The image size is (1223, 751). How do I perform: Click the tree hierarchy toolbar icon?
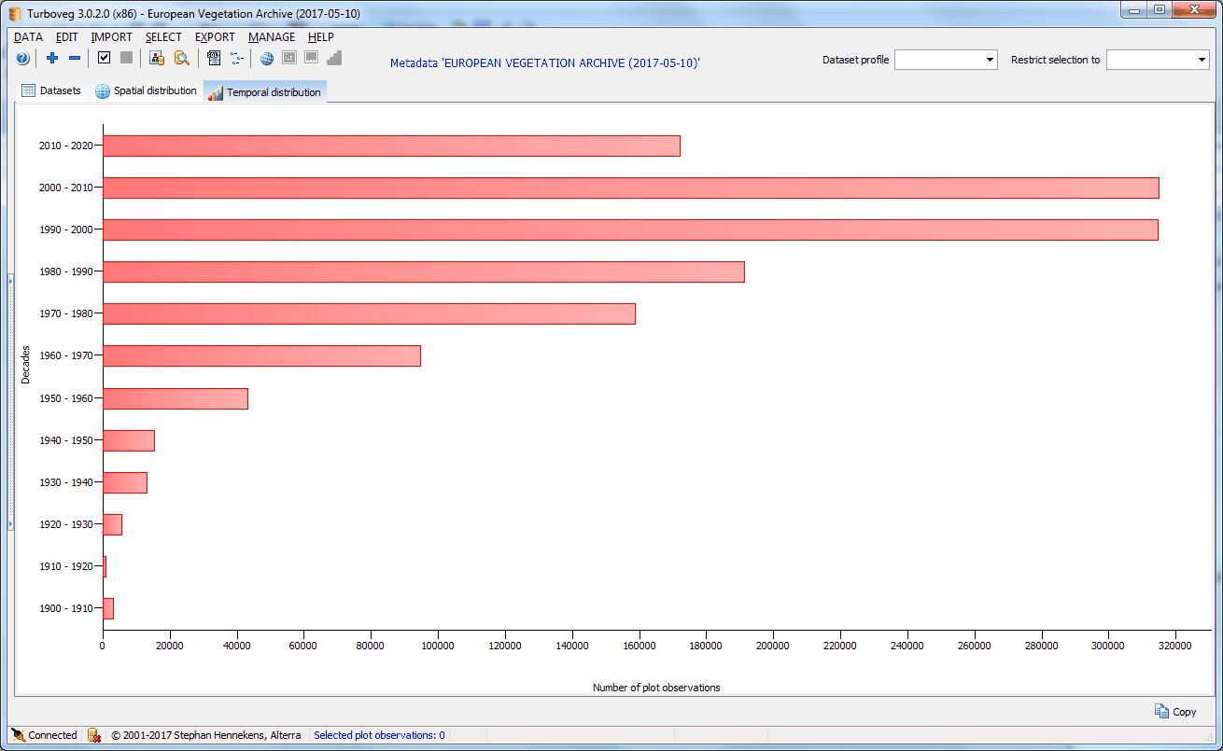[236, 59]
